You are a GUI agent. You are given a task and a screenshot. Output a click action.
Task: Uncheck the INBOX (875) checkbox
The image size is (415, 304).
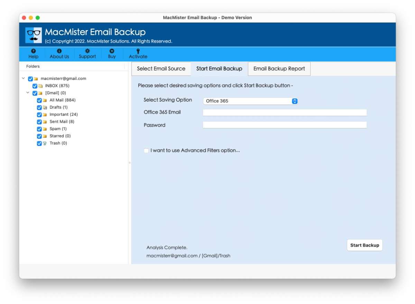click(x=35, y=86)
